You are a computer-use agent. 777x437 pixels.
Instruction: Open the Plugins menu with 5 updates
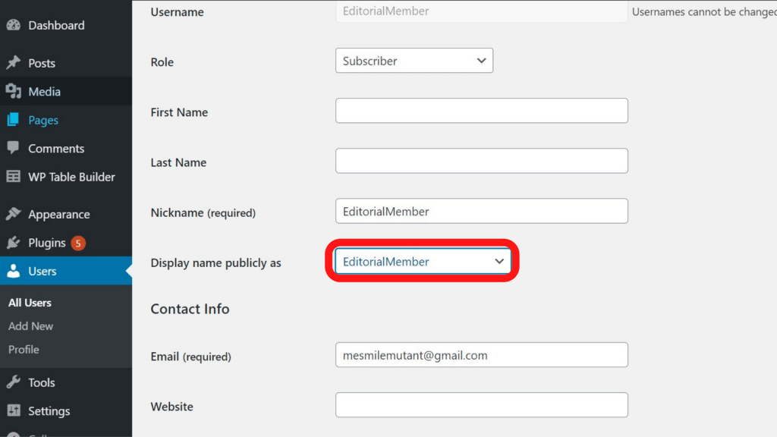click(48, 243)
